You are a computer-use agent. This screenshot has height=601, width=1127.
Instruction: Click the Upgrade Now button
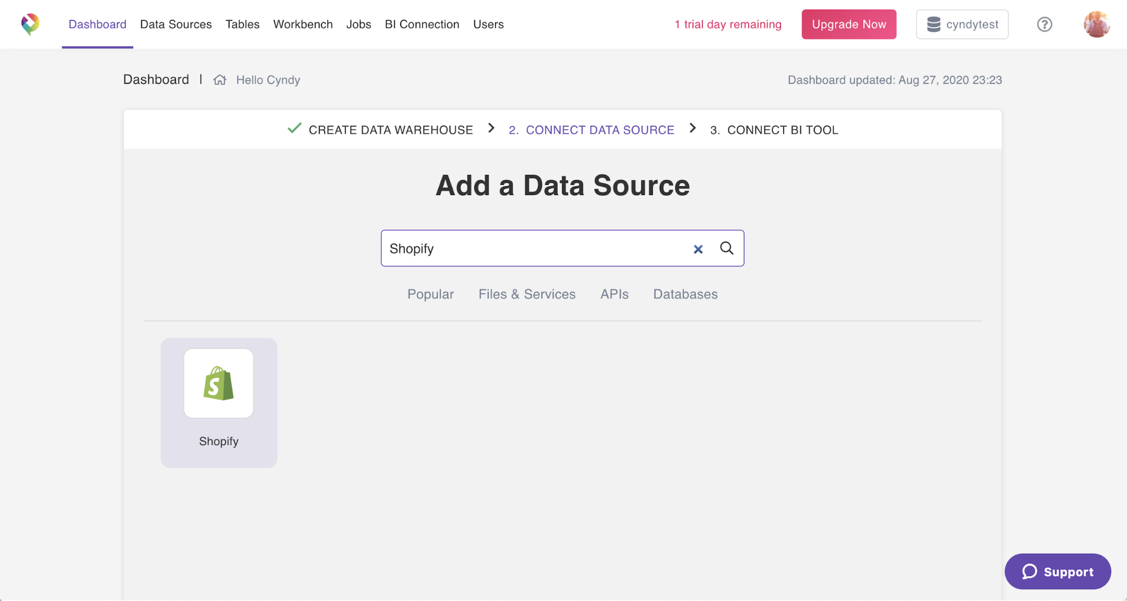click(848, 24)
